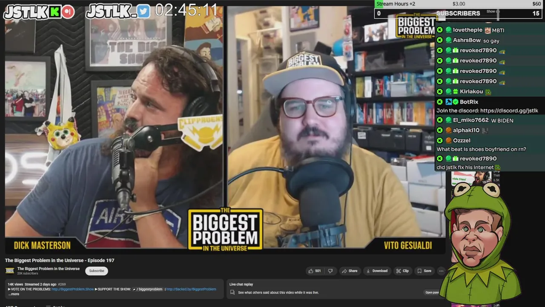This screenshot has width=545, height=307.
Task: Click Kick badge beside lovethepie
Action: click(440, 30)
